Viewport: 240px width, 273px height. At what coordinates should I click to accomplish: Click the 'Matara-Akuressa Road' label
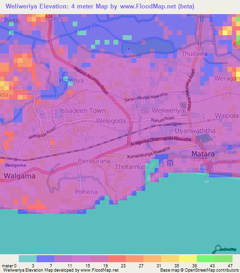pyautogui.click(x=91, y=80)
